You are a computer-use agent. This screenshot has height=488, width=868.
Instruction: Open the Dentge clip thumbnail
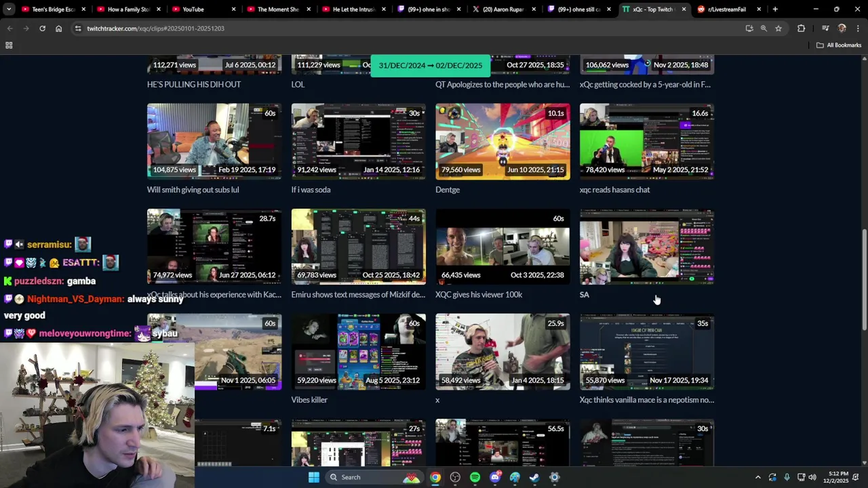(x=502, y=142)
